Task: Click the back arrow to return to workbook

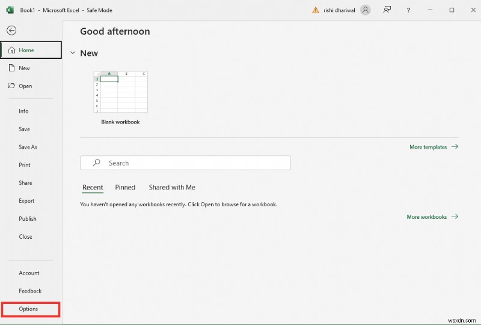Action: pos(11,31)
